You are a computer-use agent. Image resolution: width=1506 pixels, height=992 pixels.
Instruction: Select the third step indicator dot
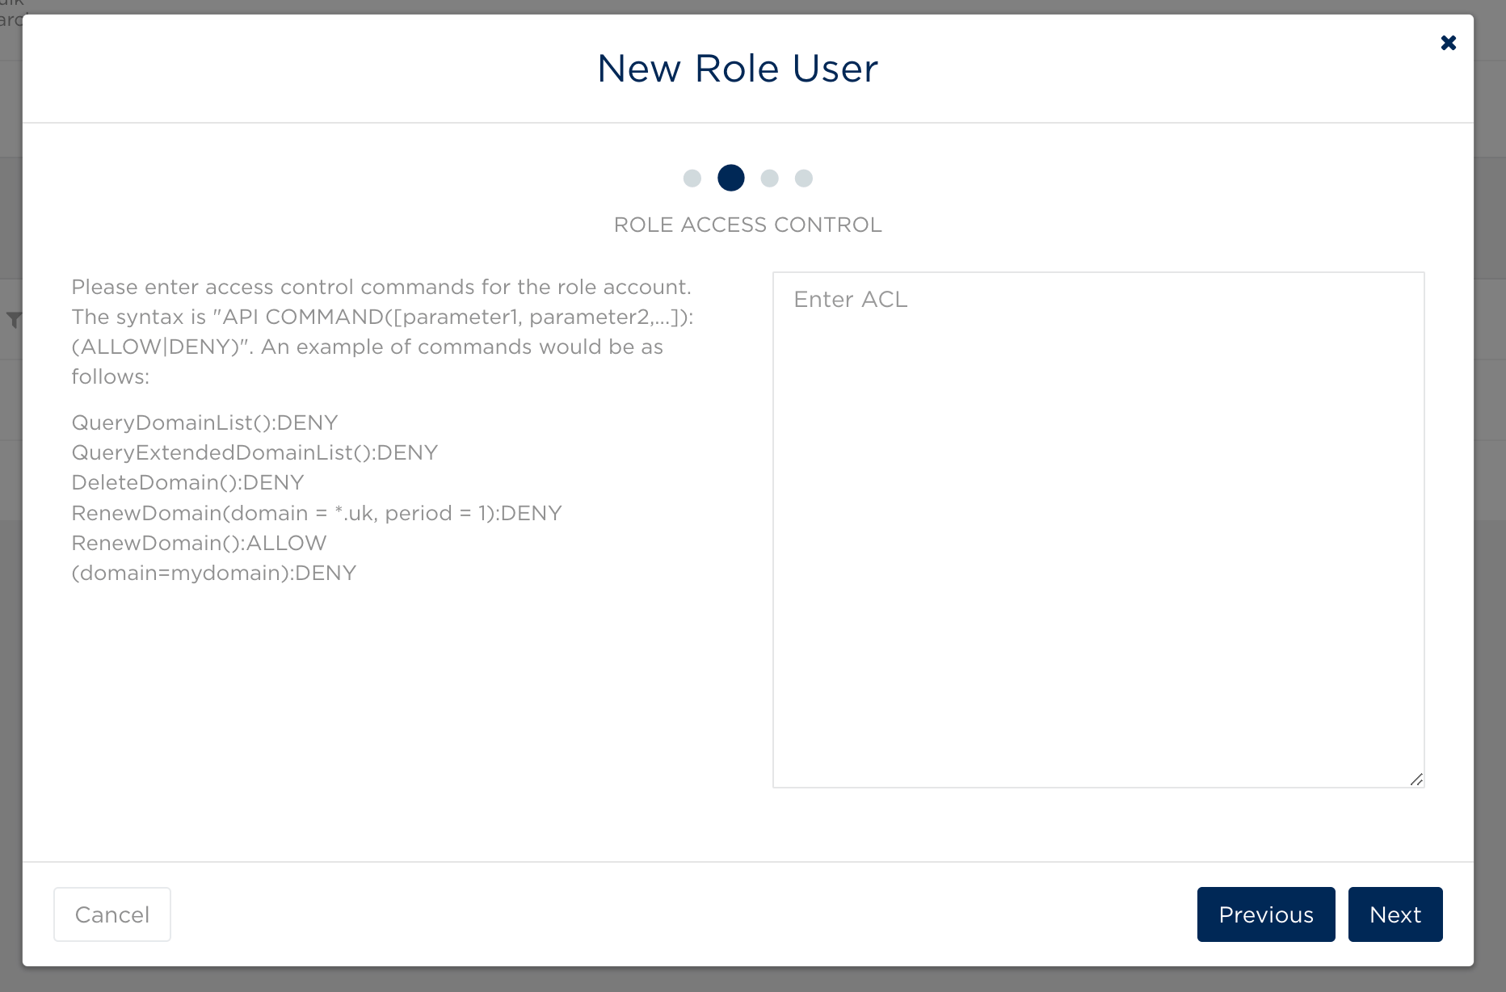(769, 178)
